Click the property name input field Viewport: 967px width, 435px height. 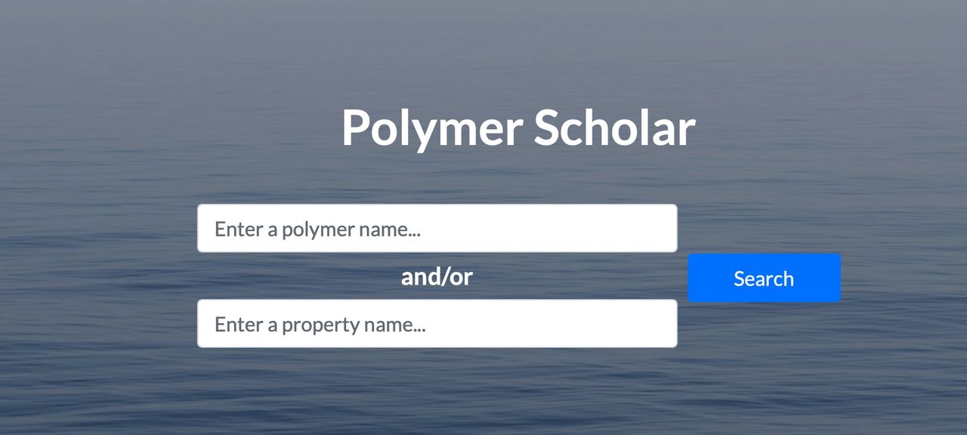[x=437, y=324]
